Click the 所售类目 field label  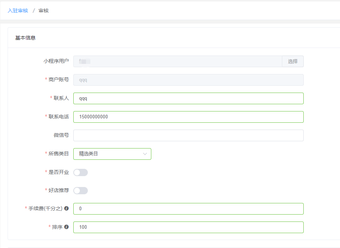59,154
